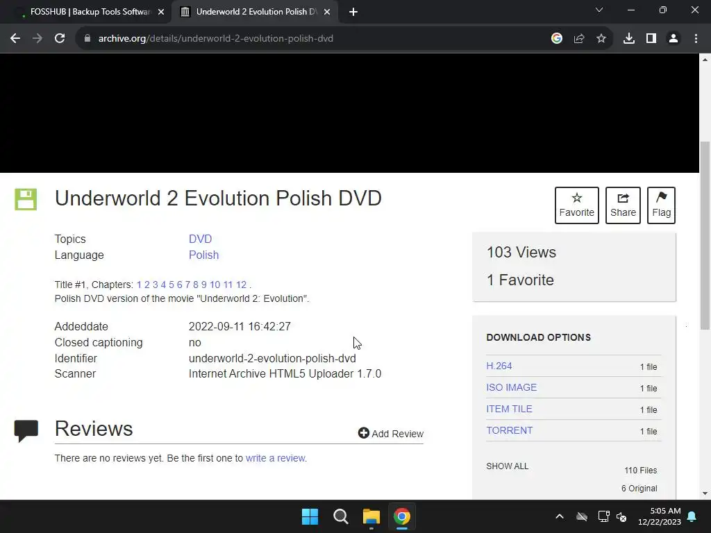This screenshot has height=533, width=711.
Task: Flag this item
Action: click(661, 205)
